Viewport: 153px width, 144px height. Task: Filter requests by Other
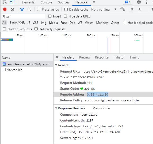pyautogui.click(x=115, y=23)
